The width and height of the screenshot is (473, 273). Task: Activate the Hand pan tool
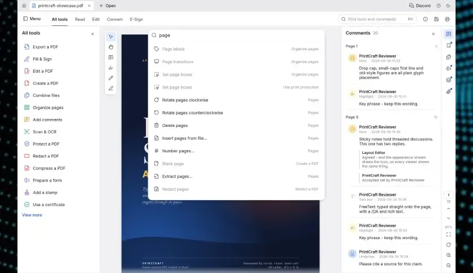(111, 47)
